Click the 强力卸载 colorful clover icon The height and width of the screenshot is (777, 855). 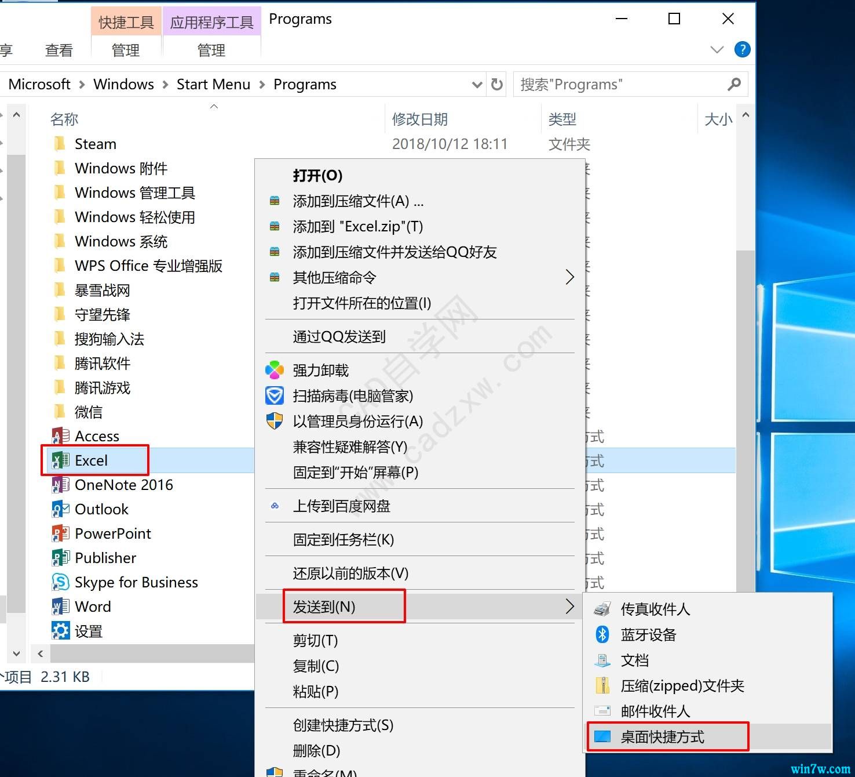(275, 370)
